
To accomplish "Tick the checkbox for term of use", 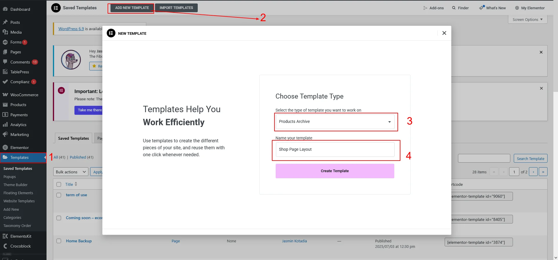I will coord(59,195).
